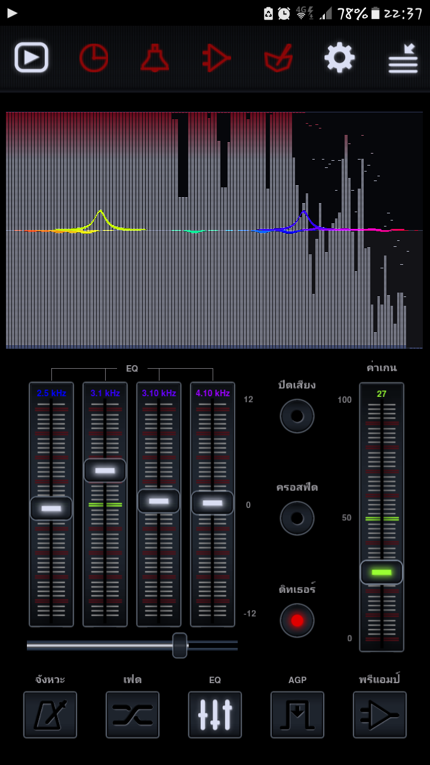
Task: Open the mortar and pestle icon
Action: click(278, 59)
